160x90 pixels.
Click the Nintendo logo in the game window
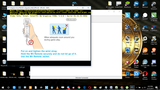click(71, 19)
